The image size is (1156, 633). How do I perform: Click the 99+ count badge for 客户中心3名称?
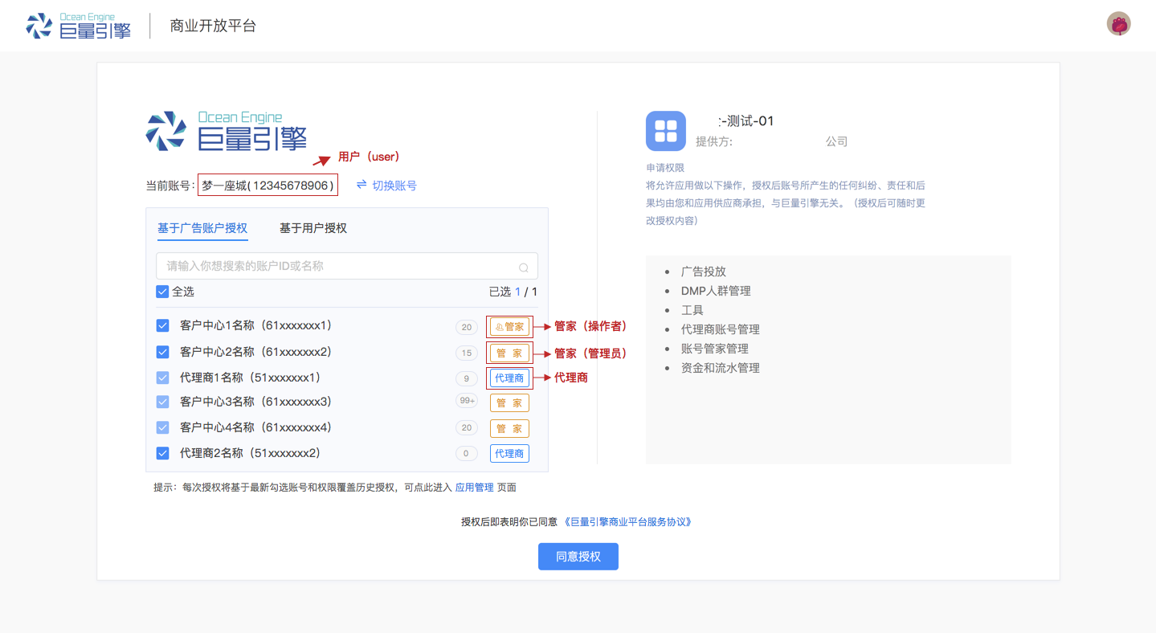[x=467, y=401]
